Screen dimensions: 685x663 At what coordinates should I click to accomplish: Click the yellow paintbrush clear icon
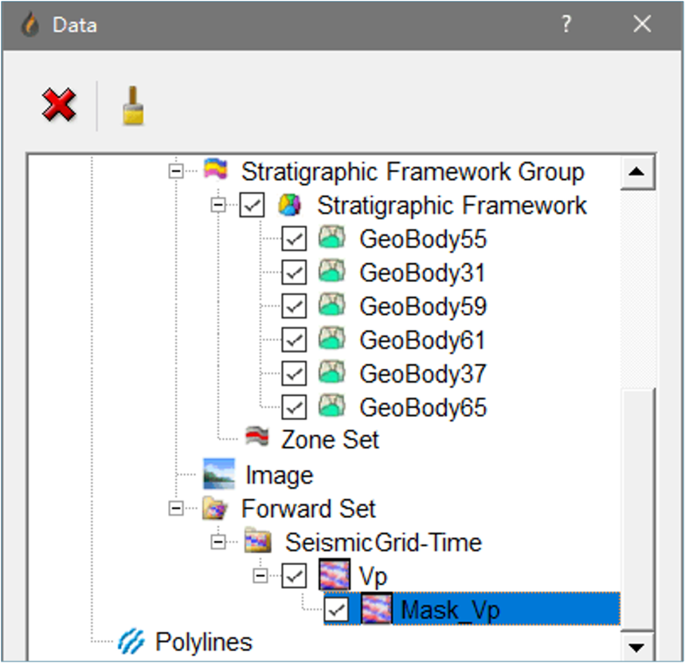pos(133,105)
